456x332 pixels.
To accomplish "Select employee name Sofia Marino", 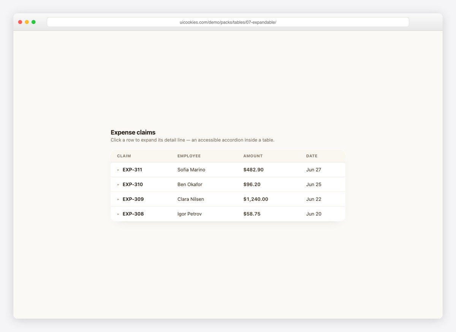I will [x=191, y=170].
